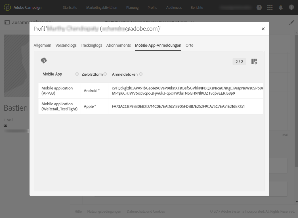This screenshot has width=298, height=218.
Task: Click the Adobe Campaign logo icon
Action: pos(7,7)
